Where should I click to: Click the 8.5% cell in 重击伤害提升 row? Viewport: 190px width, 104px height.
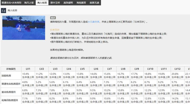[x=69, y=92]
